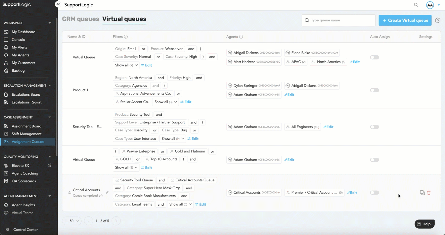Image resolution: width=445 pixels, height=235 pixels.
Task: Collapse the Quality Monitoring section
Action: click(50, 157)
